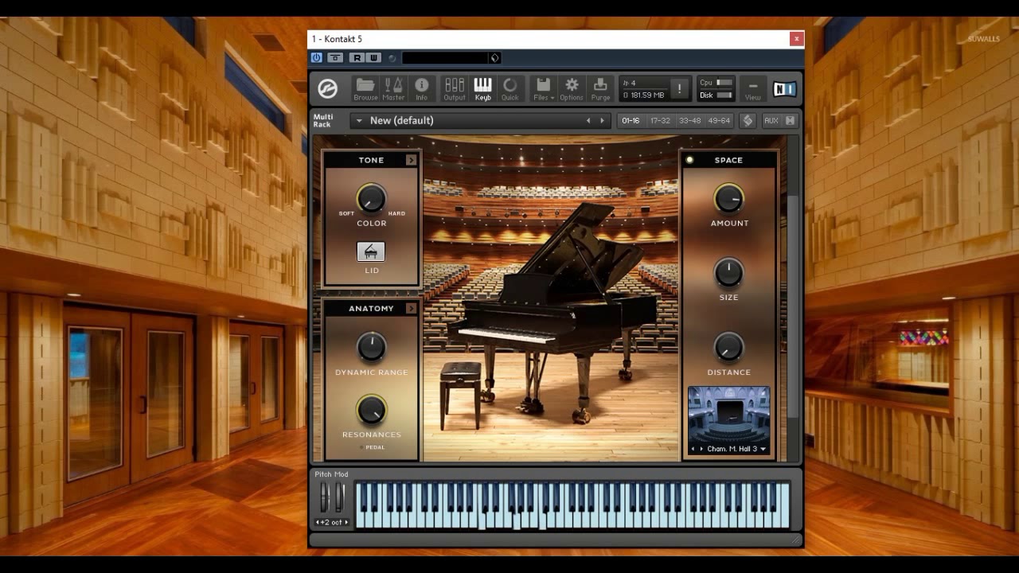Expand the TONE panel arrow
The height and width of the screenshot is (573, 1019).
(x=411, y=160)
